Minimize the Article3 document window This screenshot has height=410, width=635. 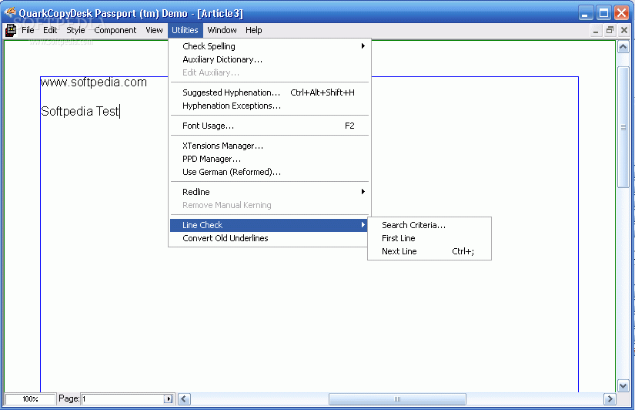tap(596, 30)
